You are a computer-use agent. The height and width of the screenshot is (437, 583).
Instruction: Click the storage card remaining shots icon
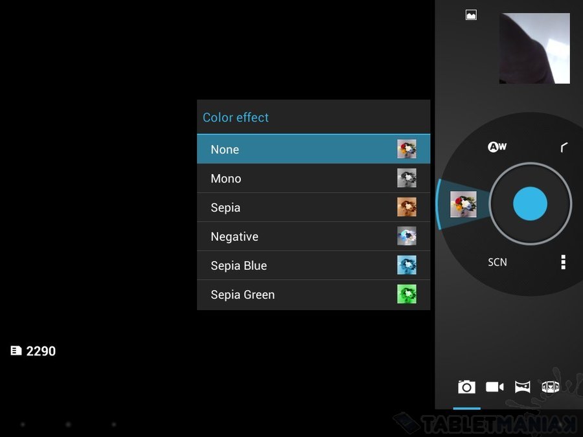coord(16,350)
